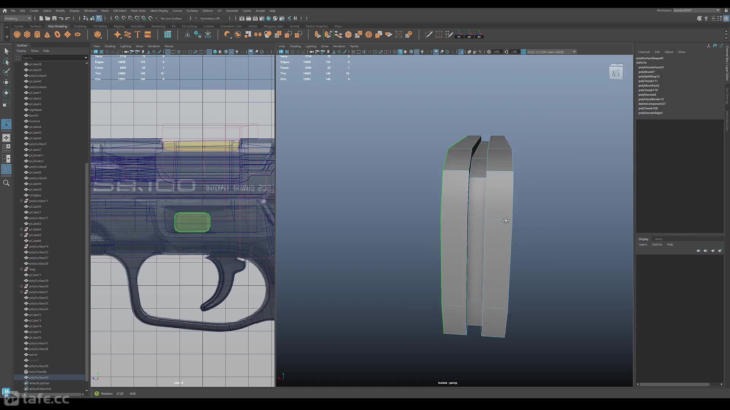Switch to the Sculpting shelf tab
The image size is (730, 410).
pos(80,26)
